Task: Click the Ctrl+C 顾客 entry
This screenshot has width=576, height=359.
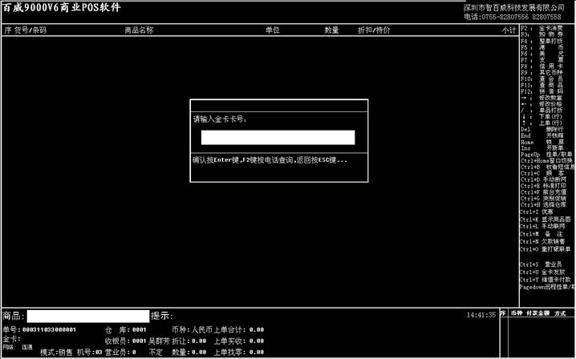Action: pos(542,173)
